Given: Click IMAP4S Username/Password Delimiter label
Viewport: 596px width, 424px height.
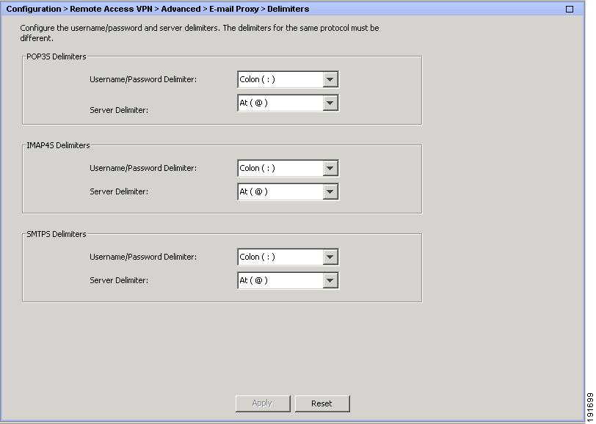Looking at the screenshot, I should 143,168.
